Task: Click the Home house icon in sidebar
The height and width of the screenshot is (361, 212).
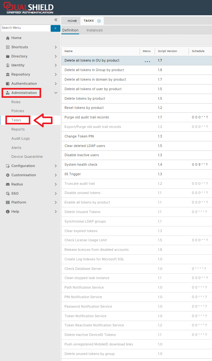Action: (8, 38)
